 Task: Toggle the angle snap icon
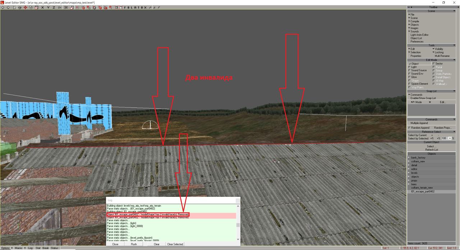point(105,8)
